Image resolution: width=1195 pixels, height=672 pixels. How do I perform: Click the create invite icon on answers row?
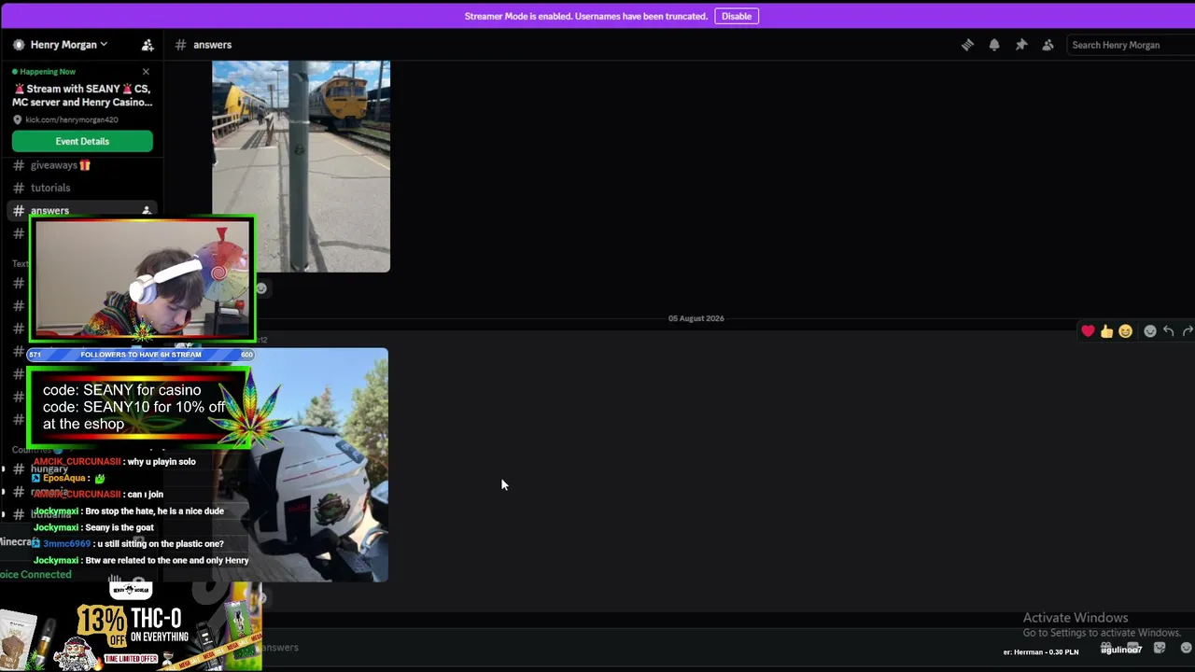pos(147,211)
